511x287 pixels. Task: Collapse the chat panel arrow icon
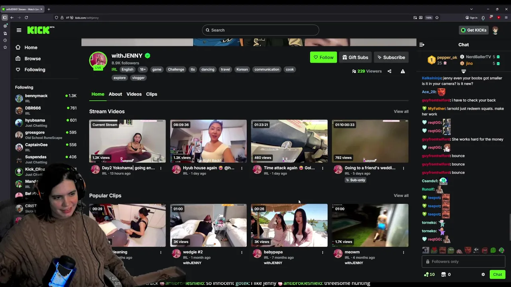tap(422, 45)
